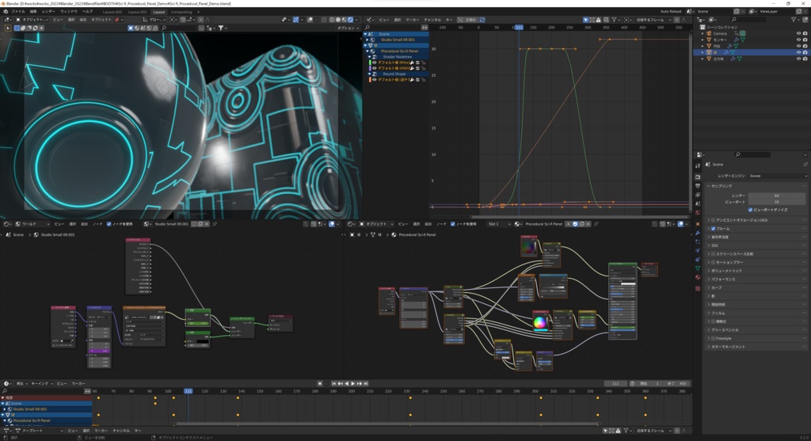Viewport: 811px width, 441px height.
Task: Expand the フィルム panel
Action: (718, 313)
